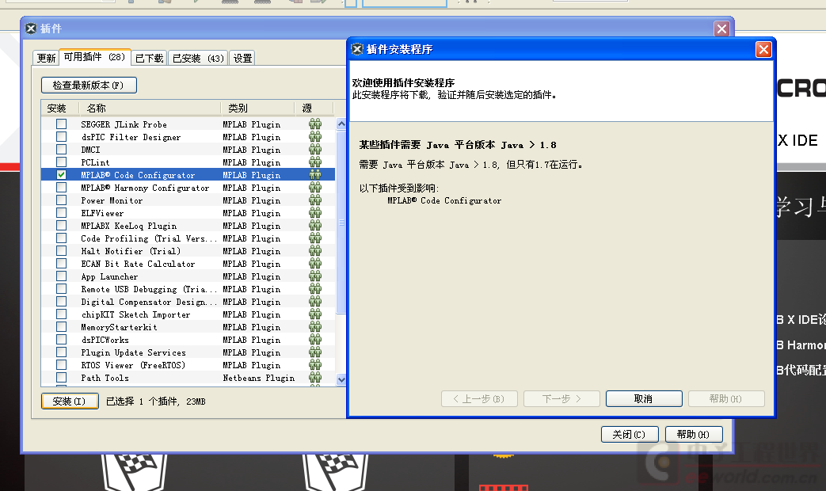Image resolution: width=826 pixels, height=491 pixels.
Task: Switch to the 可用插件 (28) tab
Action: tap(94, 57)
